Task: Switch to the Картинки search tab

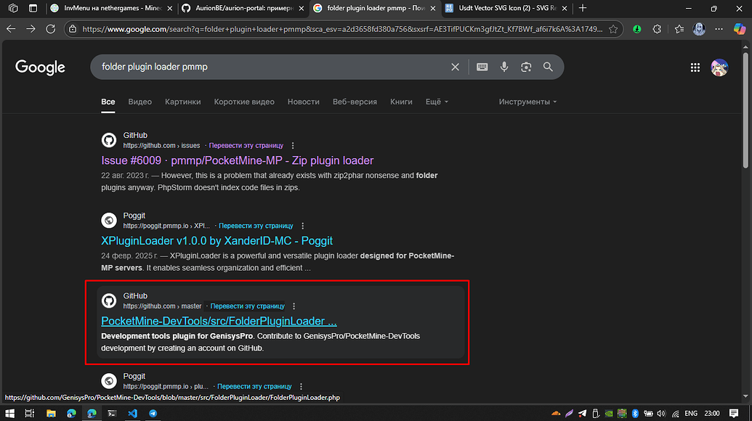Action: coord(182,102)
